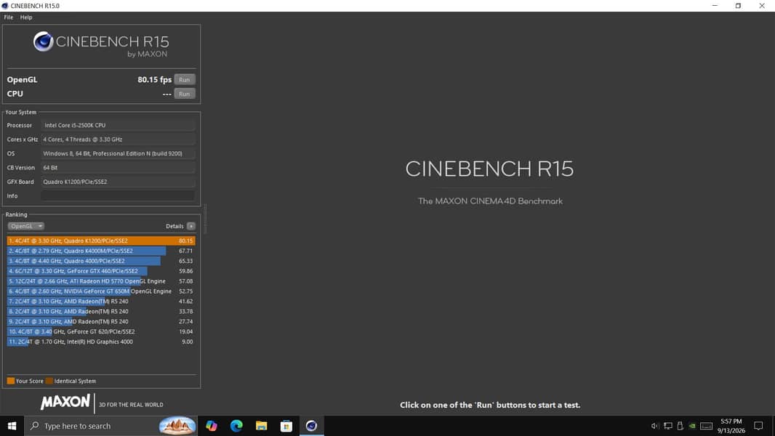775x436 pixels.
Task: Click the taskbar search box
Action: pos(111,426)
